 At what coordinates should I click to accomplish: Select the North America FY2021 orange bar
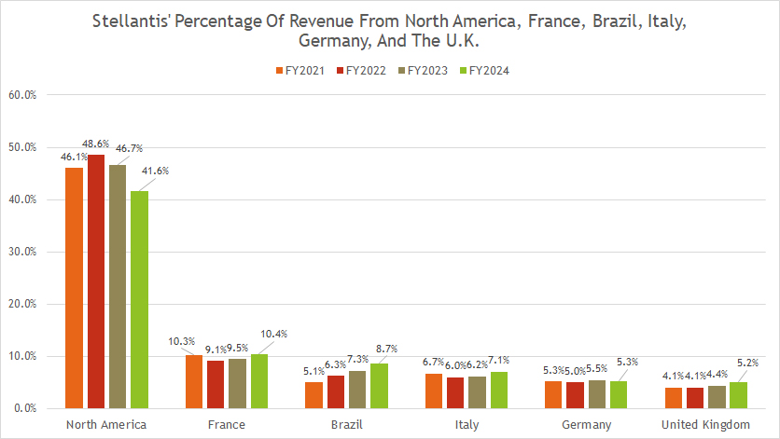[74, 288]
